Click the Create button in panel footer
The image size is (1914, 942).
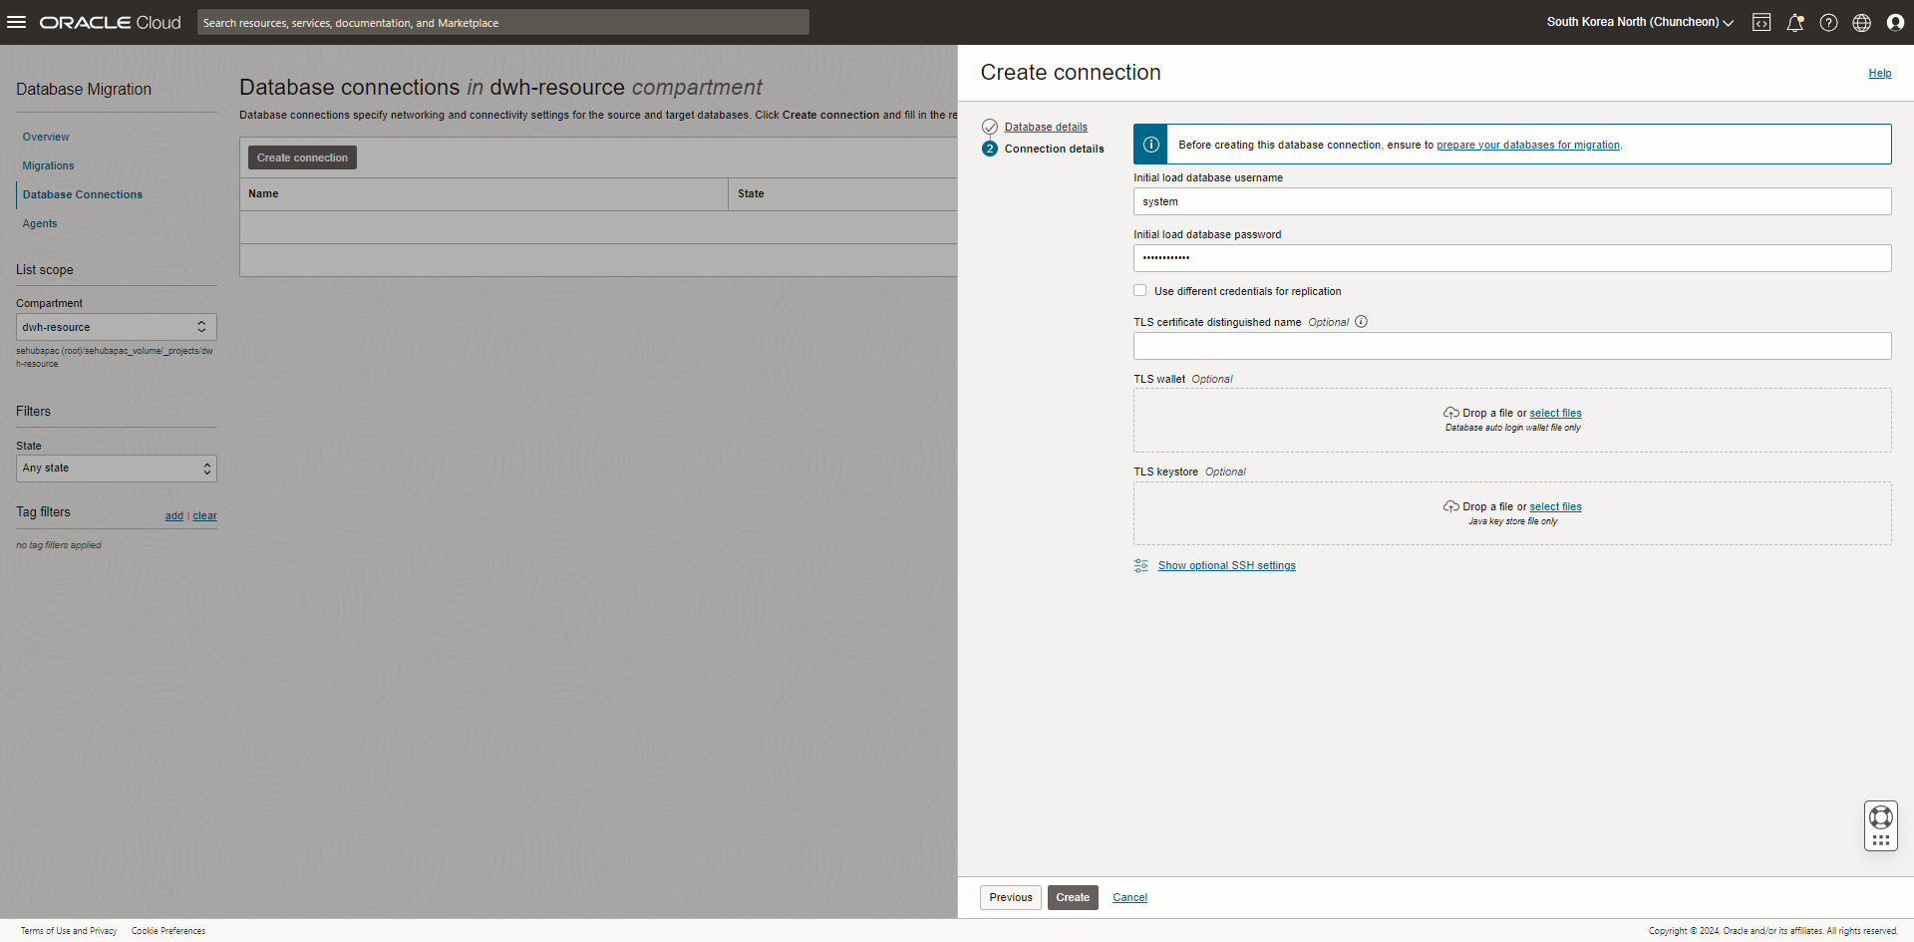tap(1073, 897)
